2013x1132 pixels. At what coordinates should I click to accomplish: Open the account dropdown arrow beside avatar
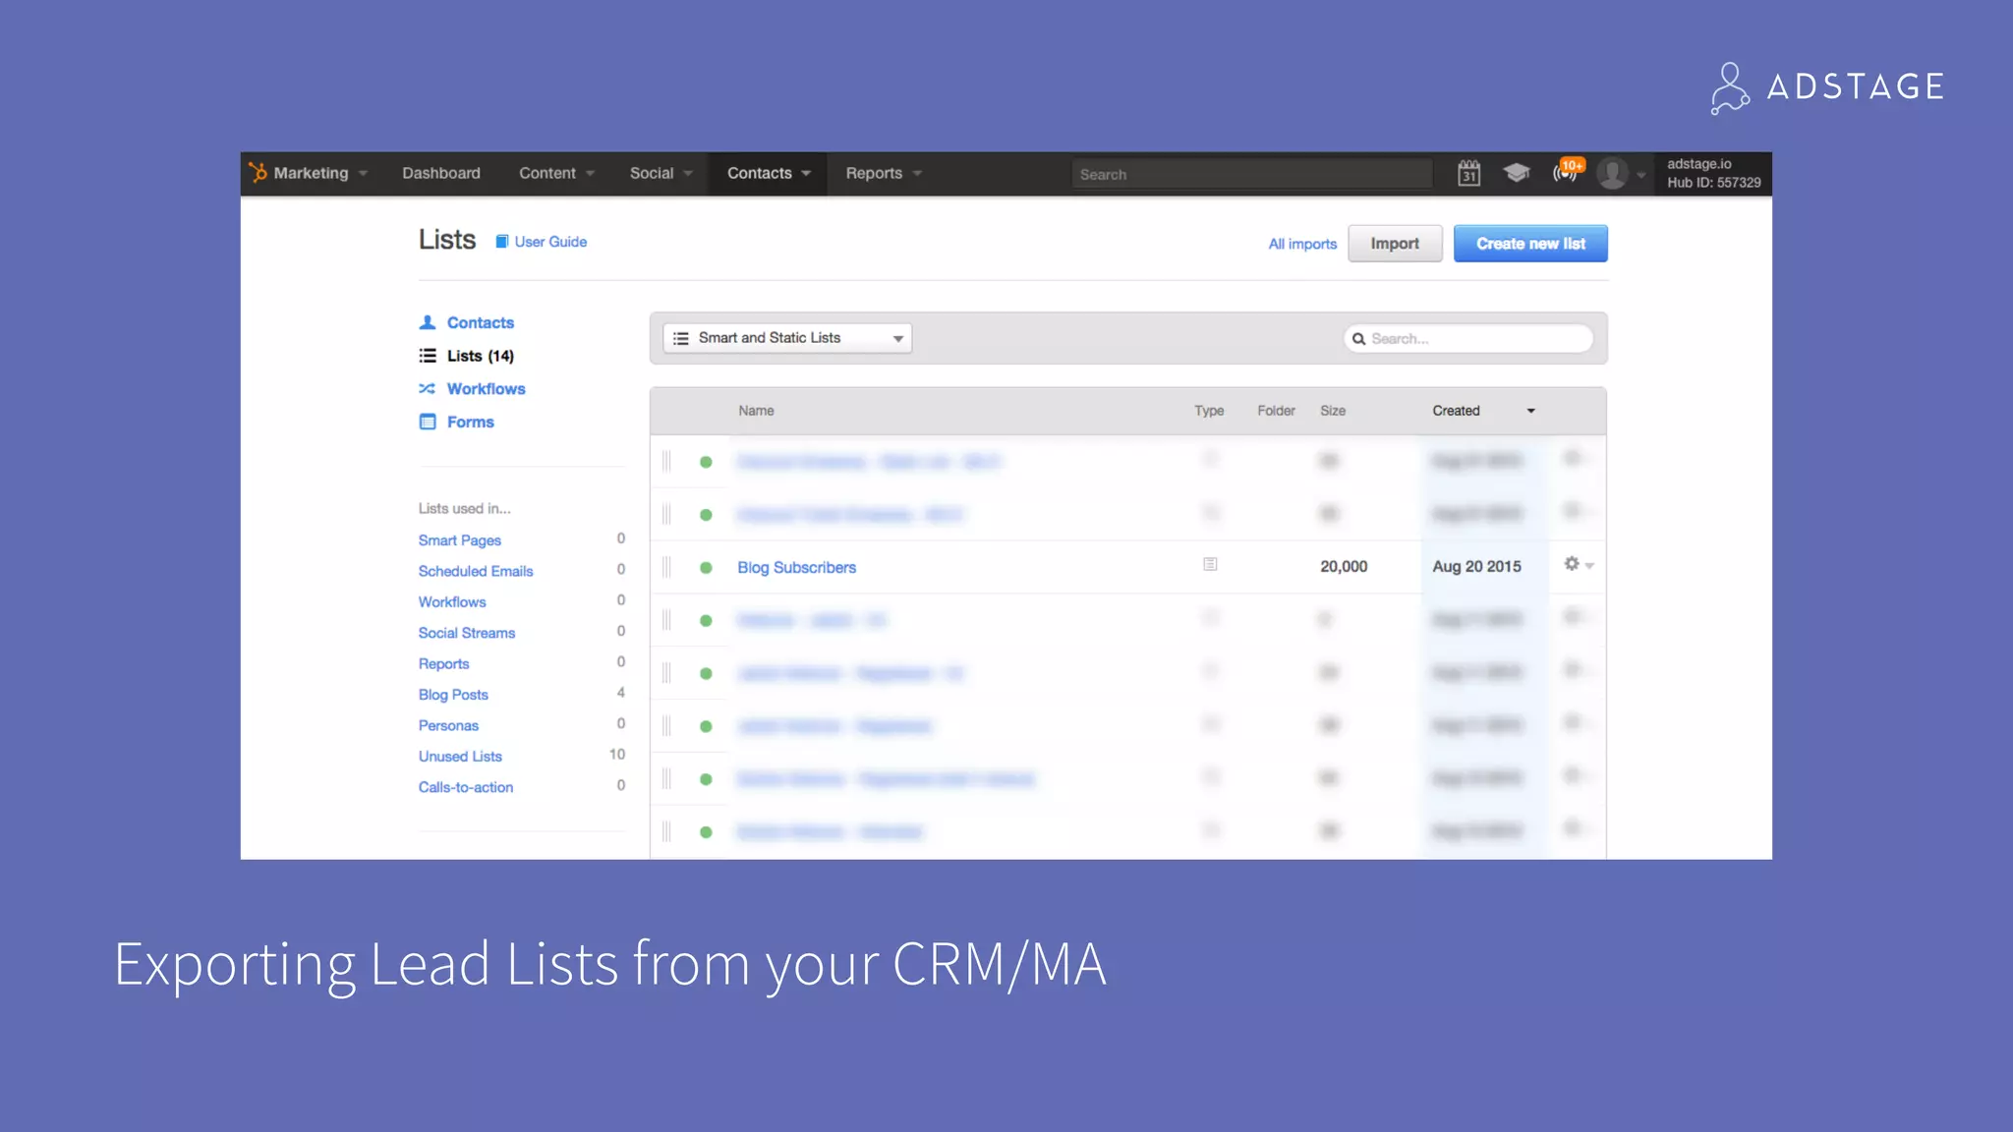click(1640, 175)
